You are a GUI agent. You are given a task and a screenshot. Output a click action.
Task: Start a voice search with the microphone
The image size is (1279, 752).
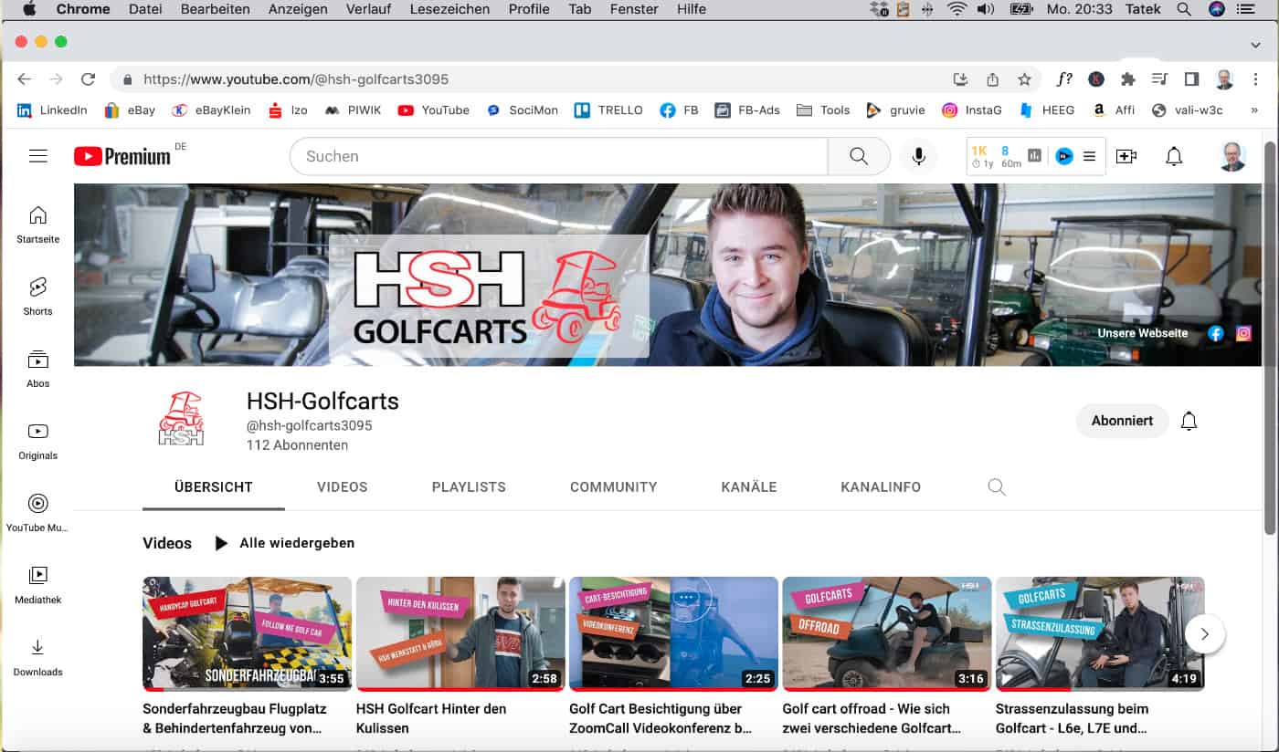[919, 156]
